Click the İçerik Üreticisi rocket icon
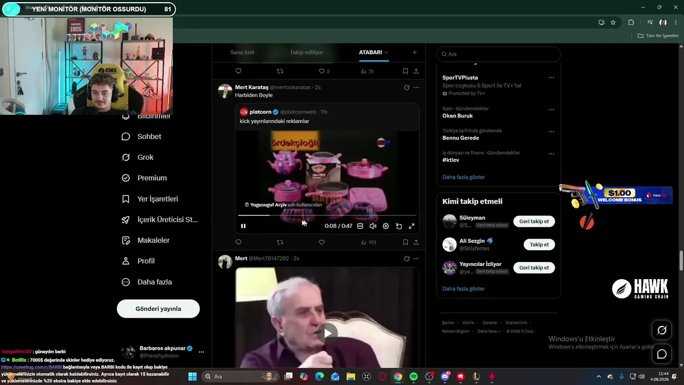 [126, 220]
